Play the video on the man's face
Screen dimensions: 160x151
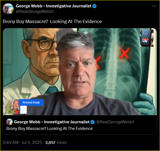78,66
